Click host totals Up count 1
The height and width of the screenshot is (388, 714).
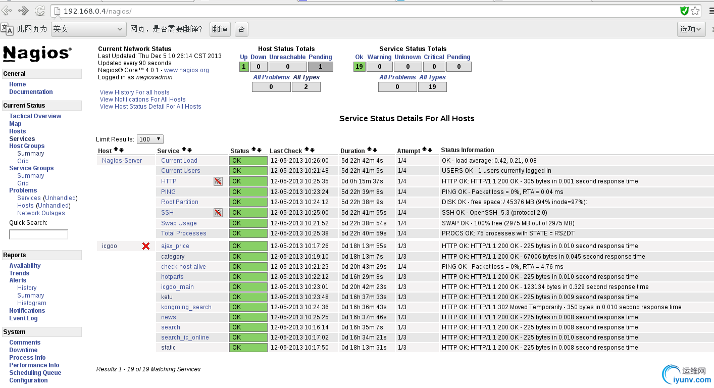pos(244,67)
